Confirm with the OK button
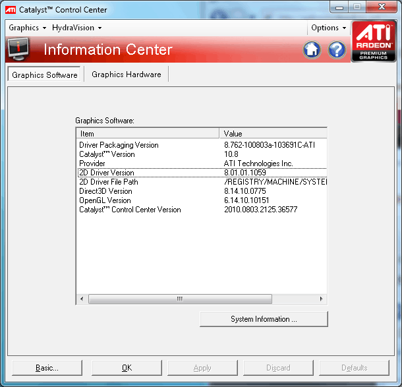The image size is (402, 387). pos(127,368)
